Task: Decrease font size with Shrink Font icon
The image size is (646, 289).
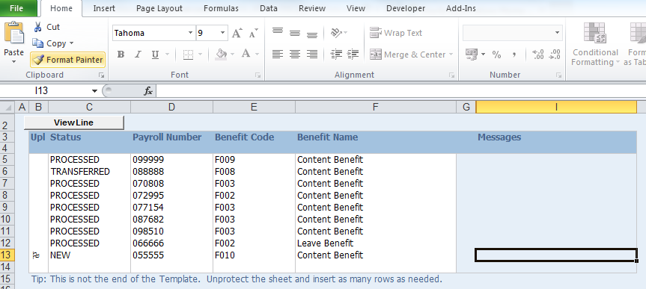Action: (254, 33)
